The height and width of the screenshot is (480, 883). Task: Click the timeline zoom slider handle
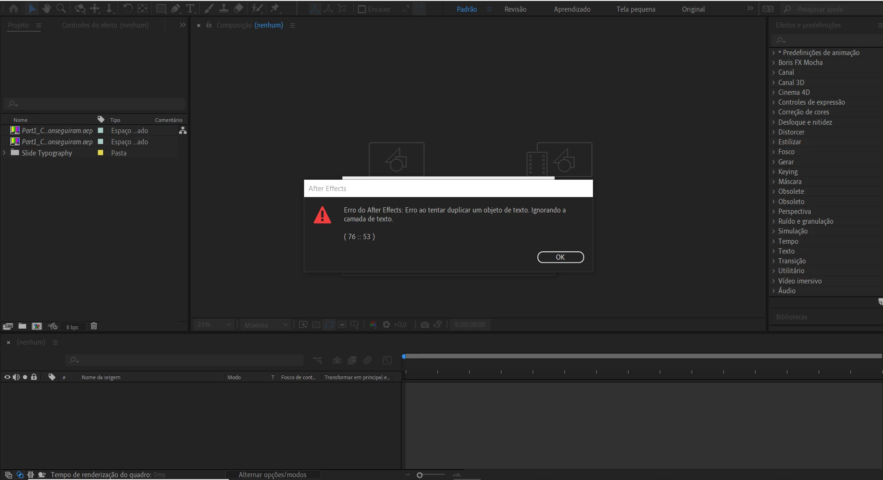point(420,475)
